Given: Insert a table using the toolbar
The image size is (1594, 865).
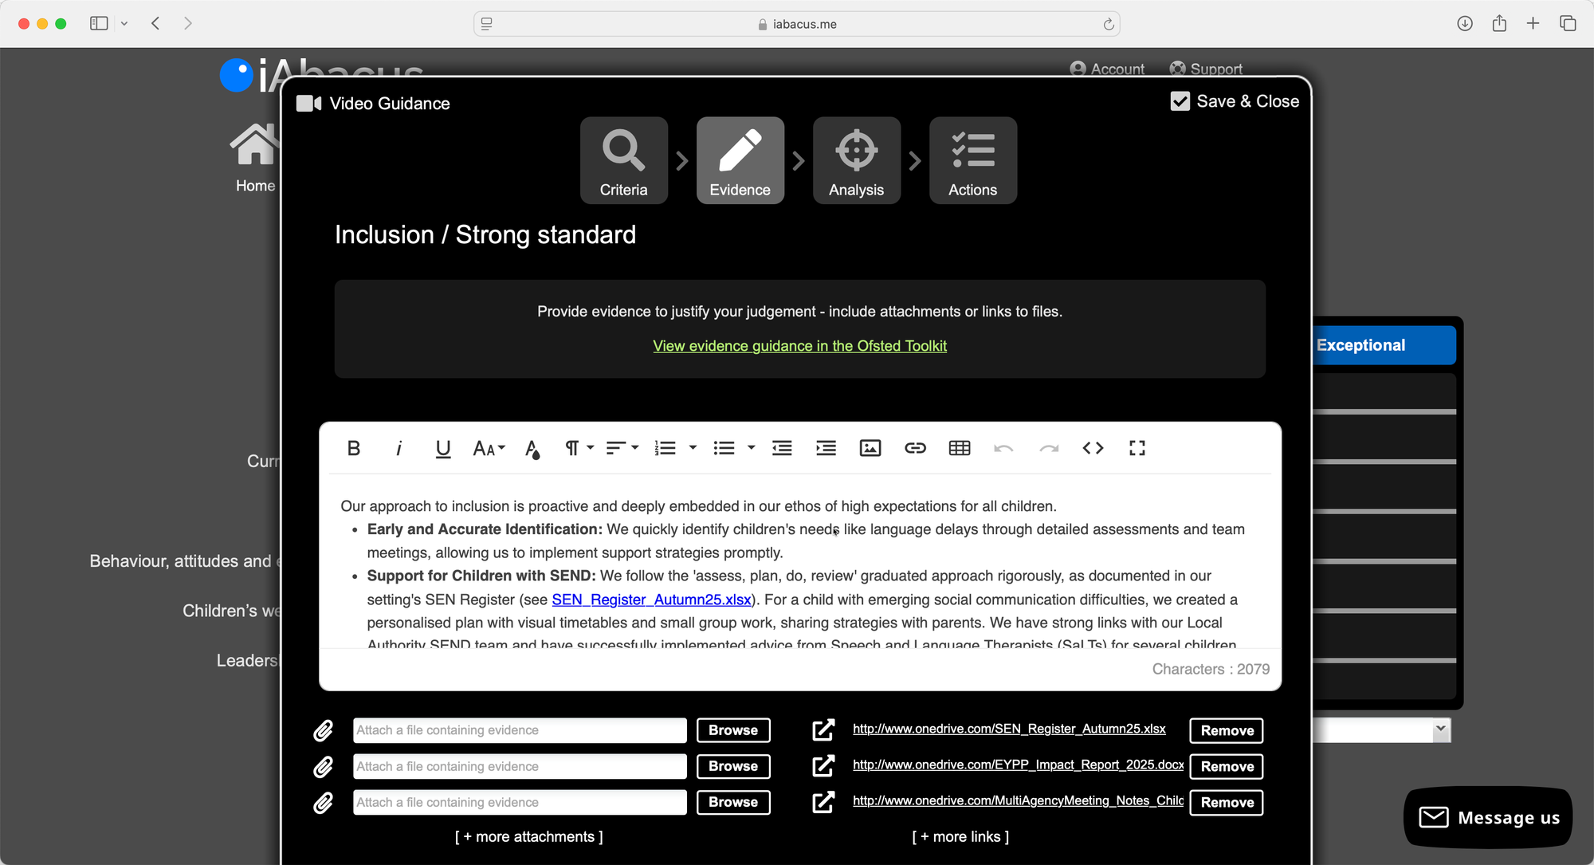Looking at the screenshot, I should (x=960, y=448).
